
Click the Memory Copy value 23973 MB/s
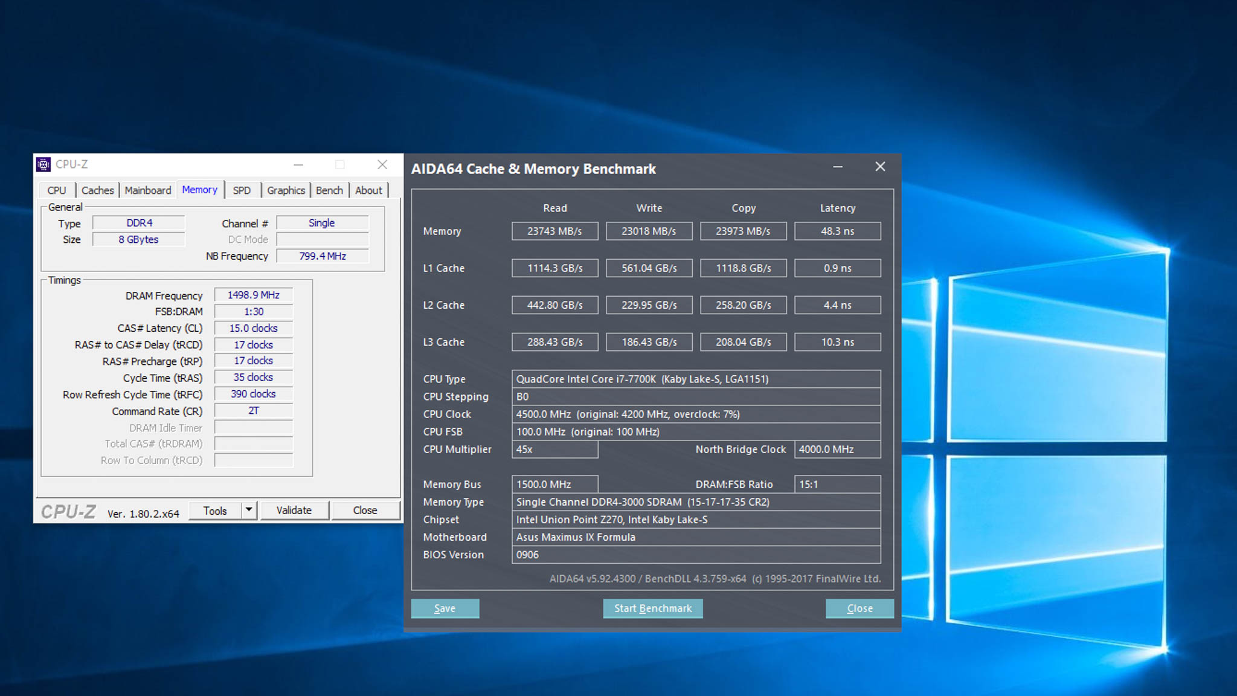(744, 231)
